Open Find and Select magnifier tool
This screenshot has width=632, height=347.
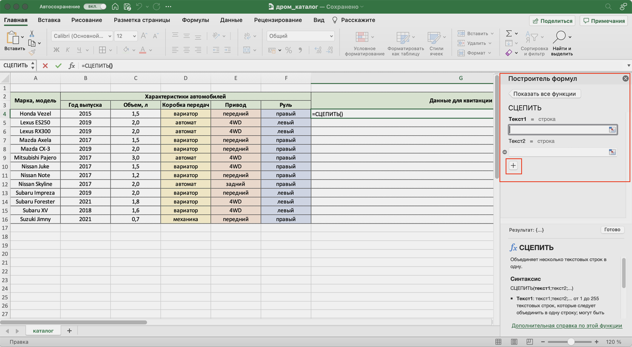(560, 38)
